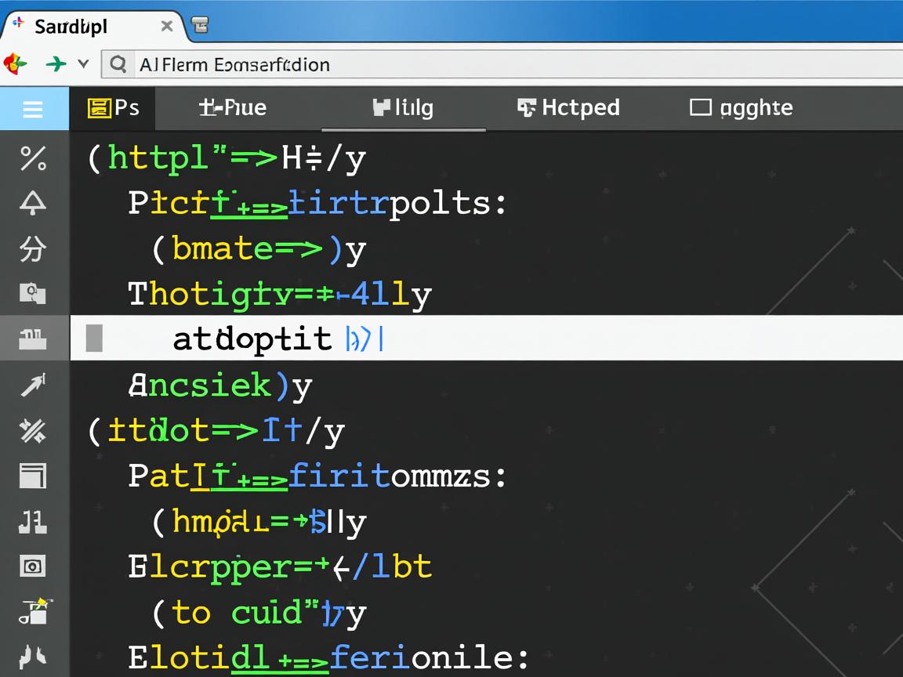903x677 pixels.
Task: Click the address search field
Action: coord(502,64)
